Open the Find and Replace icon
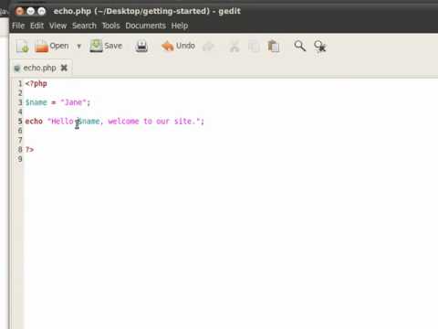438x329 pixels. click(x=320, y=47)
